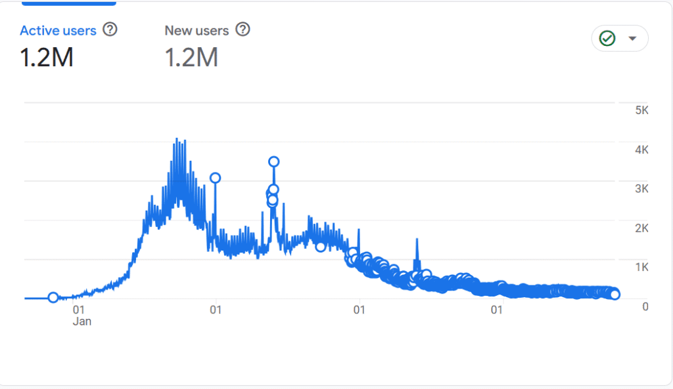Image resolution: width=673 pixels, height=389 pixels.
Task: Click the 4K y-axis label
Action: click(x=641, y=150)
